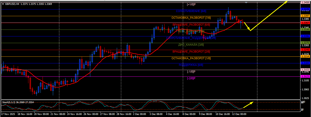
Task: Click the 24 Nov 16:00 time label
Action: (75, 114)
